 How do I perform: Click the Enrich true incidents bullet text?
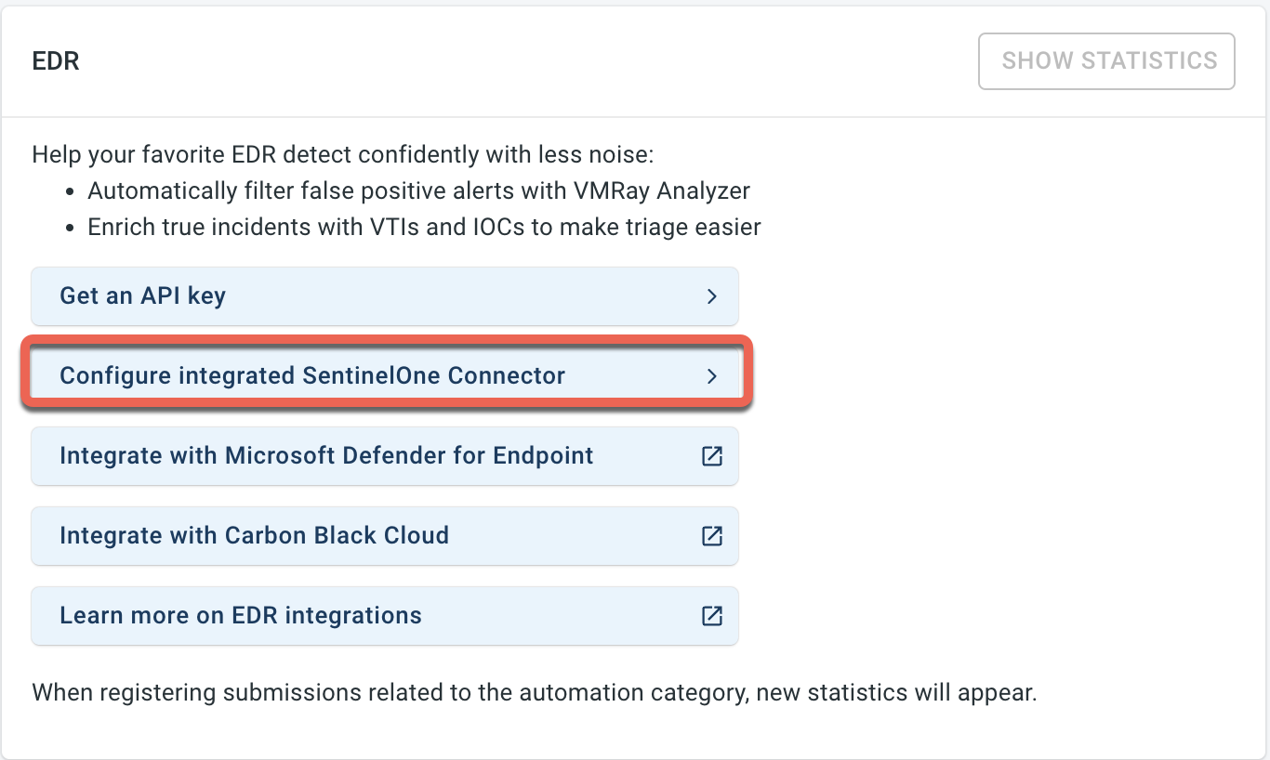pyautogui.click(x=425, y=227)
